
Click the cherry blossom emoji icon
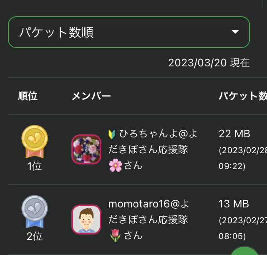115,165
